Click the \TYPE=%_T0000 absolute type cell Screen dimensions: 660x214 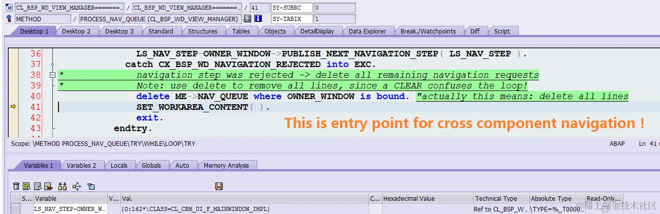coord(557,209)
